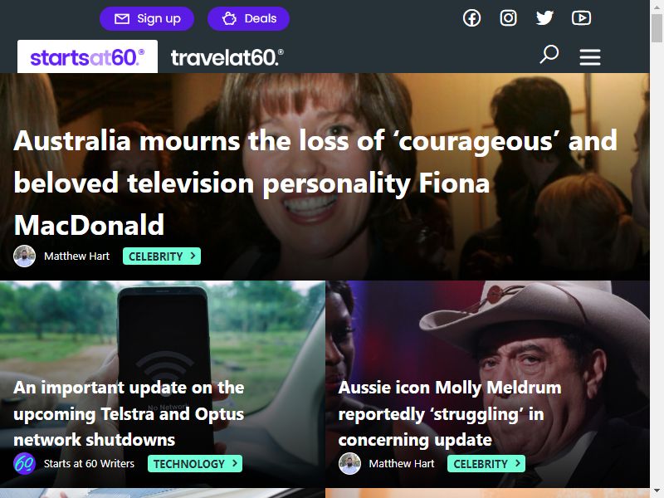Click the Sign up button
664x498 pixels.
pos(147,18)
